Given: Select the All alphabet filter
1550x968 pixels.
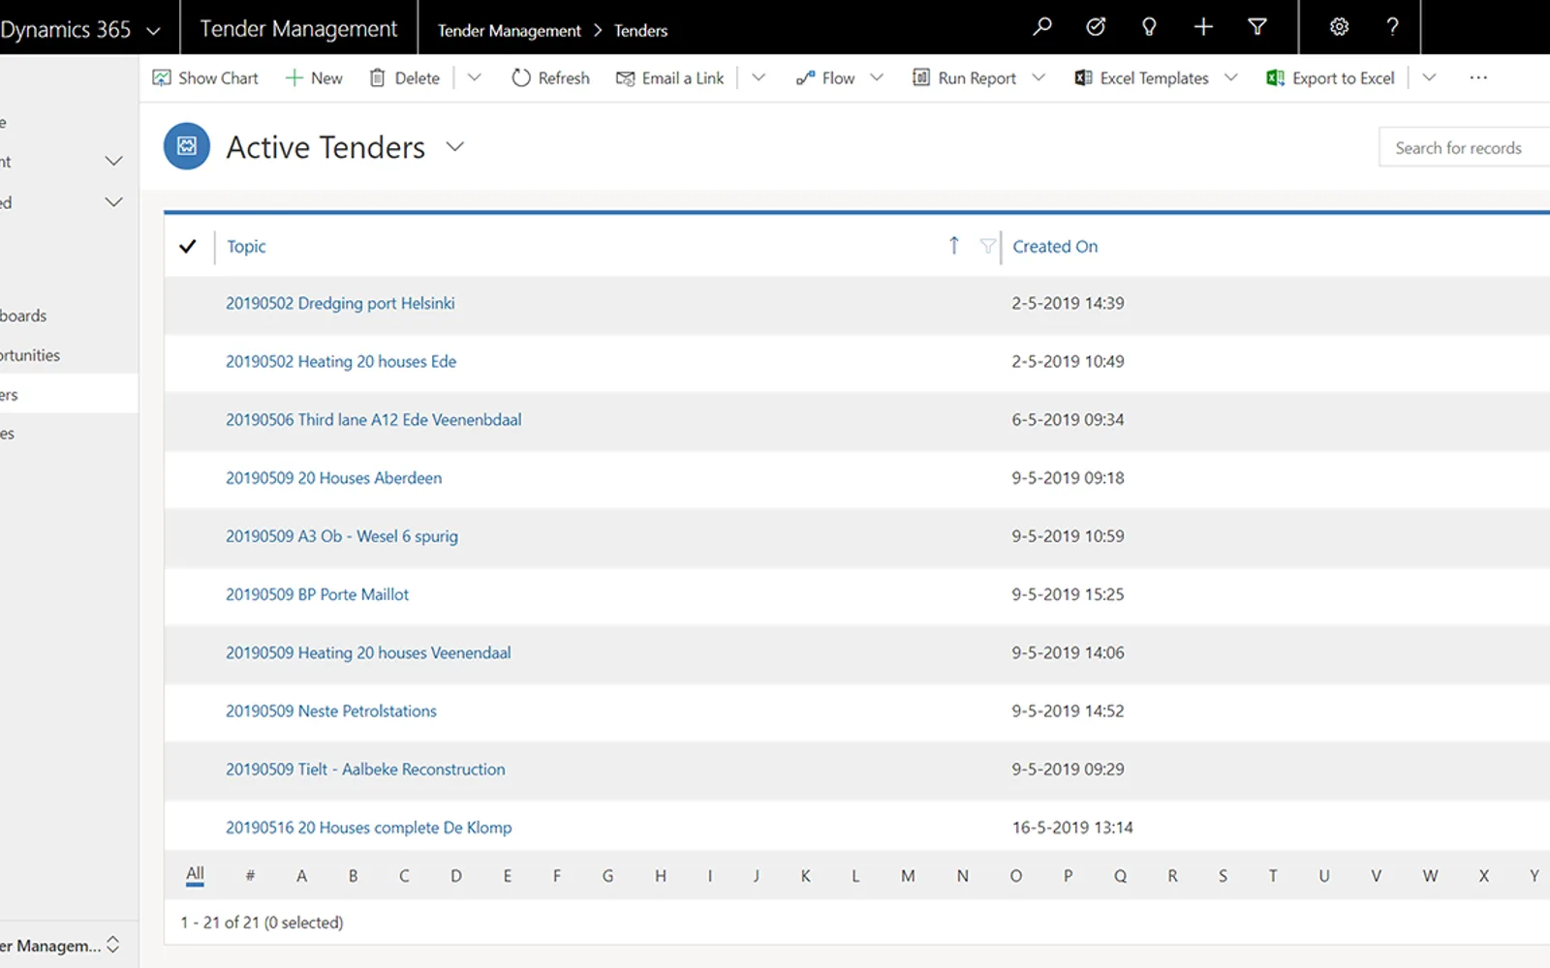Looking at the screenshot, I should (195, 874).
